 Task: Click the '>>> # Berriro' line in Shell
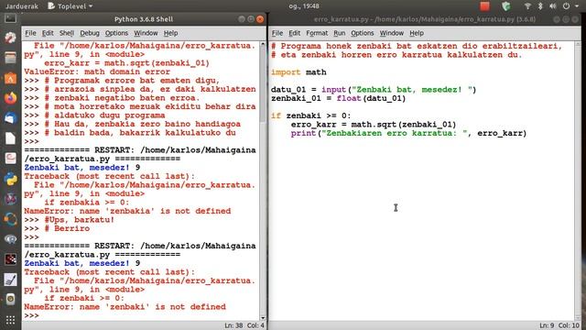tap(57, 228)
